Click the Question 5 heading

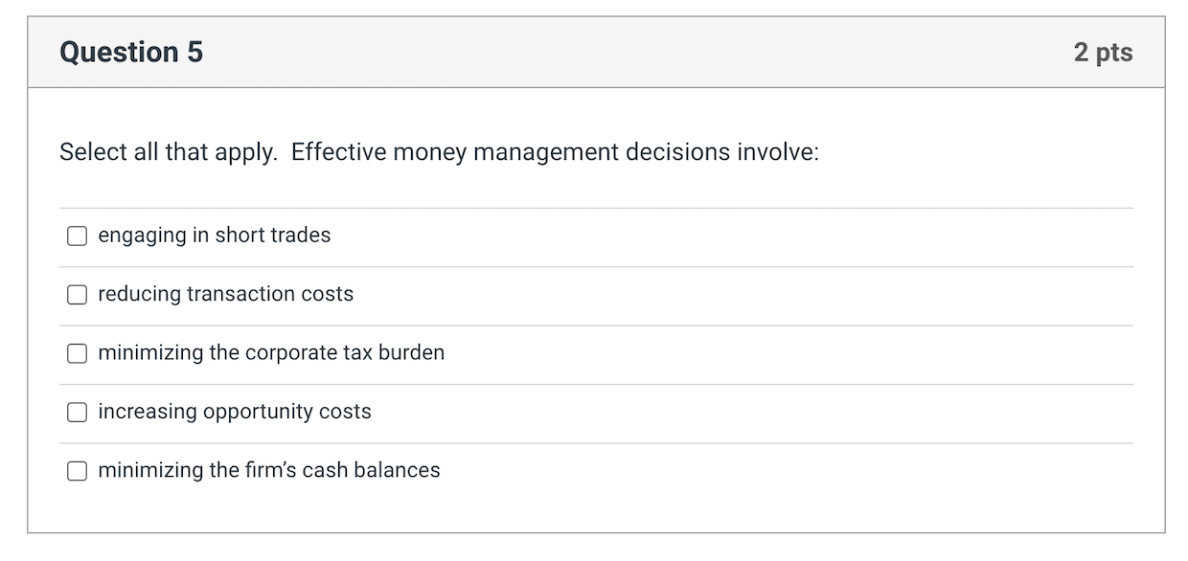(x=131, y=52)
